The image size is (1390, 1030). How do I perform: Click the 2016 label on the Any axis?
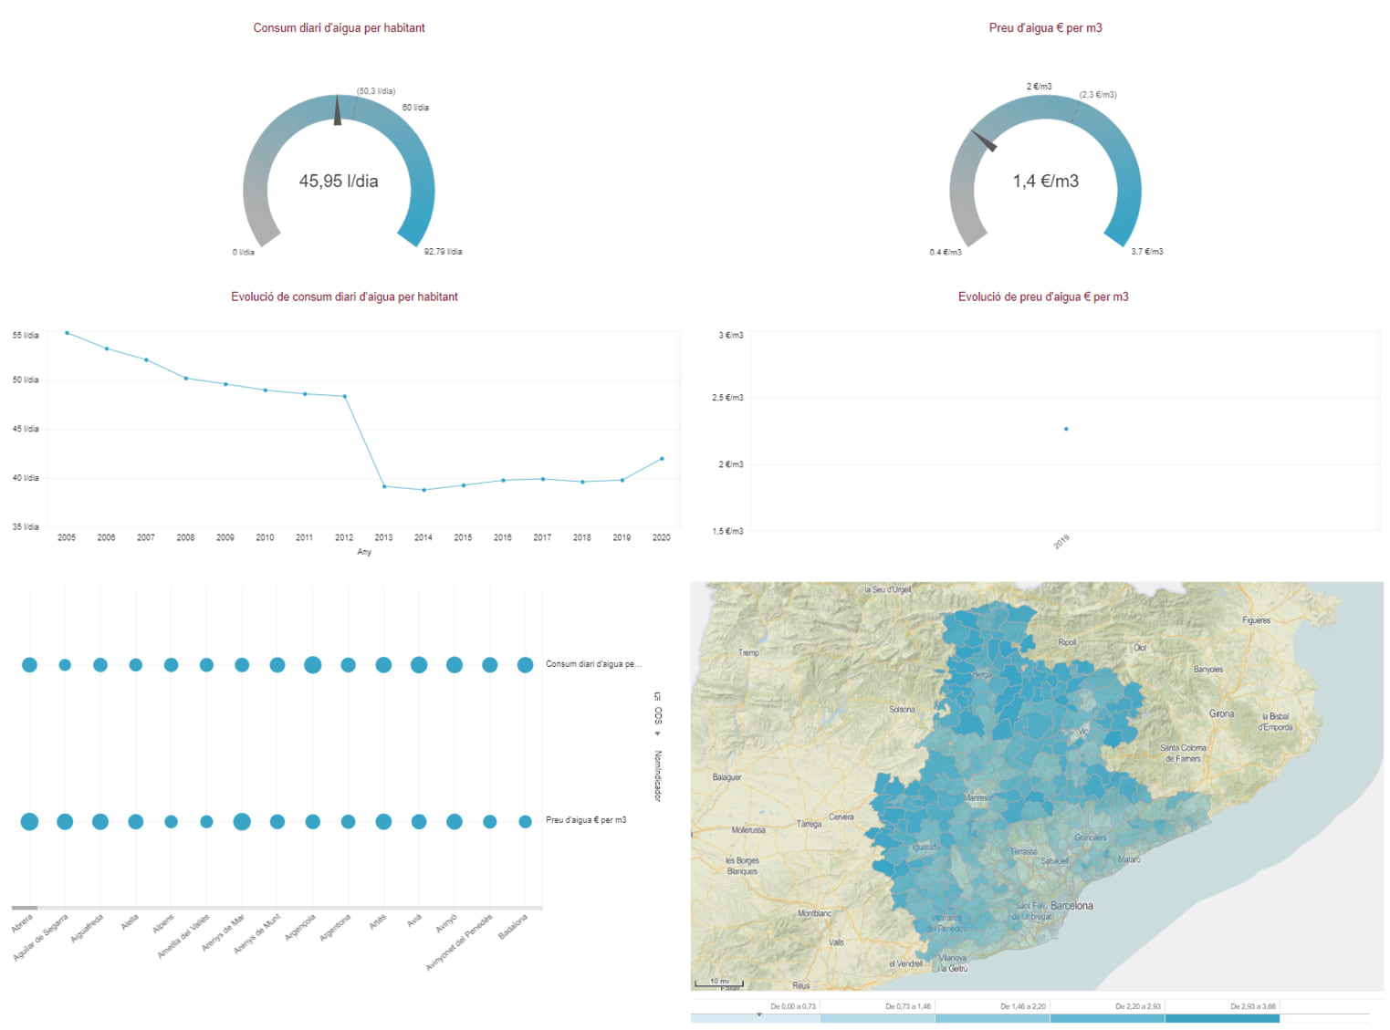[503, 537]
